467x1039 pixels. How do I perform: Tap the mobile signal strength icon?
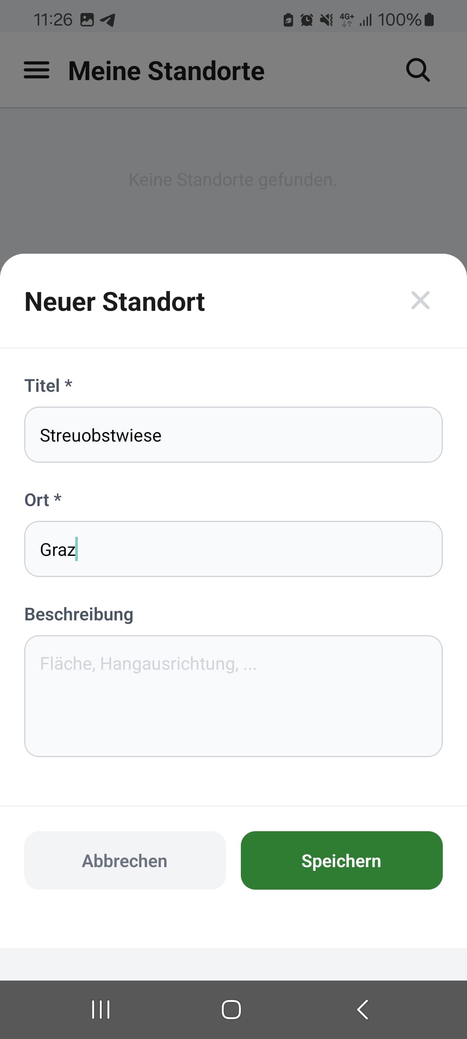click(366, 20)
